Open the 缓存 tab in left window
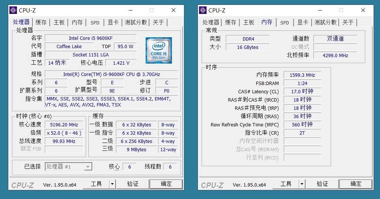This screenshot has height=199, width=380. 41,22
